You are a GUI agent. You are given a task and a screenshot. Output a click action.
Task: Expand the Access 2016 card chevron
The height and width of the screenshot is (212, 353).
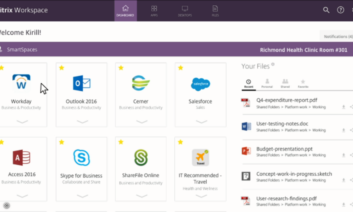tap(22, 196)
